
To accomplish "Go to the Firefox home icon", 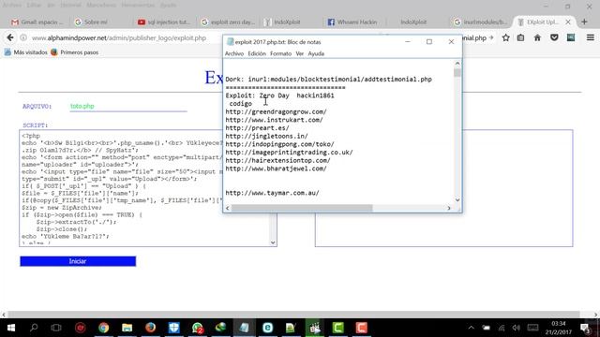I will point(537,37).
